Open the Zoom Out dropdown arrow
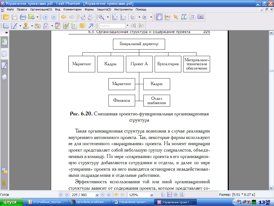The width and height of the screenshot is (274, 206). (x=139, y=17)
